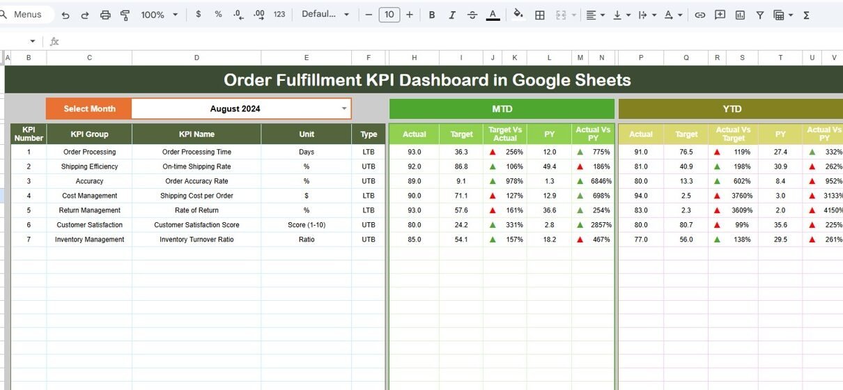Viewport: 843px width, 390px height.
Task: Click the font size input field
Action: 389,15
